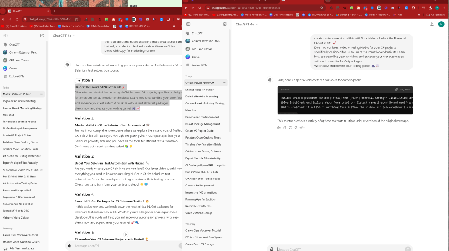The width and height of the screenshot is (449, 251).
Task: Bookmark page star in left address bar
Action: 76,19
